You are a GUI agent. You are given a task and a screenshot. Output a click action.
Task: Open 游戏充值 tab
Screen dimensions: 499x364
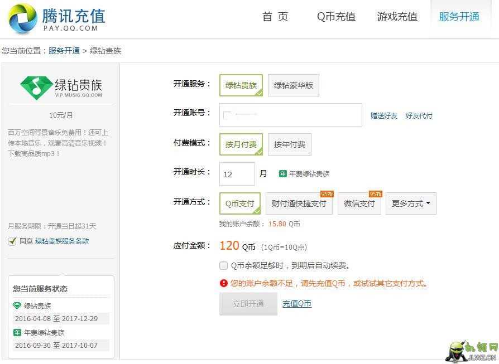[x=397, y=17]
